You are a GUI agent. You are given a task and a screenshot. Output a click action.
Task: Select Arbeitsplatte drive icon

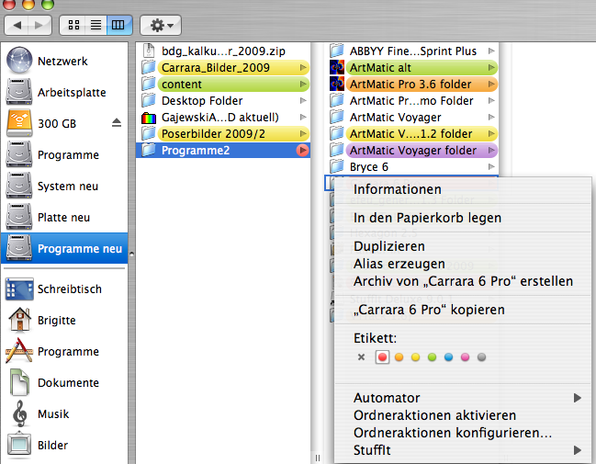pyautogui.click(x=19, y=92)
